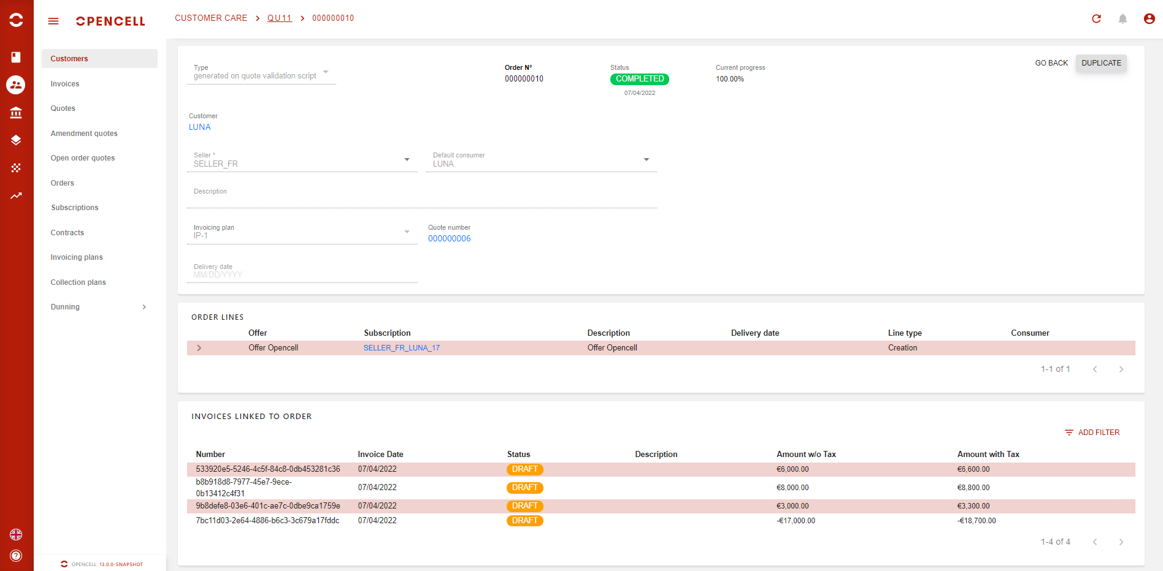This screenshot has width=1163, height=571.
Task: Click the Description input field
Action: pos(422,197)
